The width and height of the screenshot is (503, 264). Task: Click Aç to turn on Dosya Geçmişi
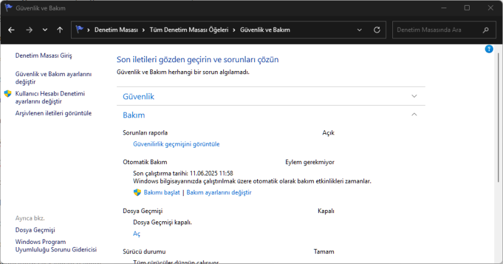138,233
